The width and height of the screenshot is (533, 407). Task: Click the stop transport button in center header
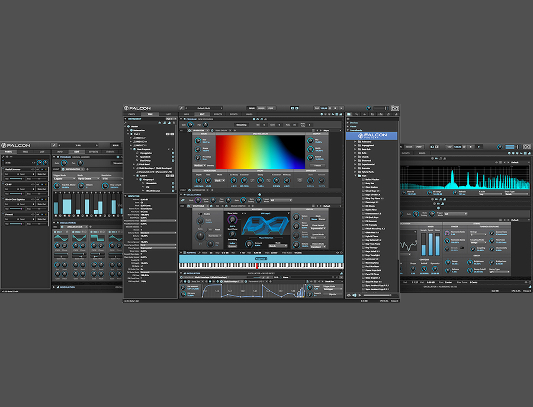tap(335, 108)
